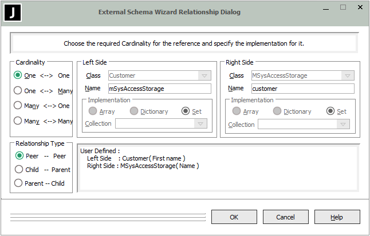The image size is (370, 236).
Task: Click the 'User Defined :' text line
Action: point(100,151)
